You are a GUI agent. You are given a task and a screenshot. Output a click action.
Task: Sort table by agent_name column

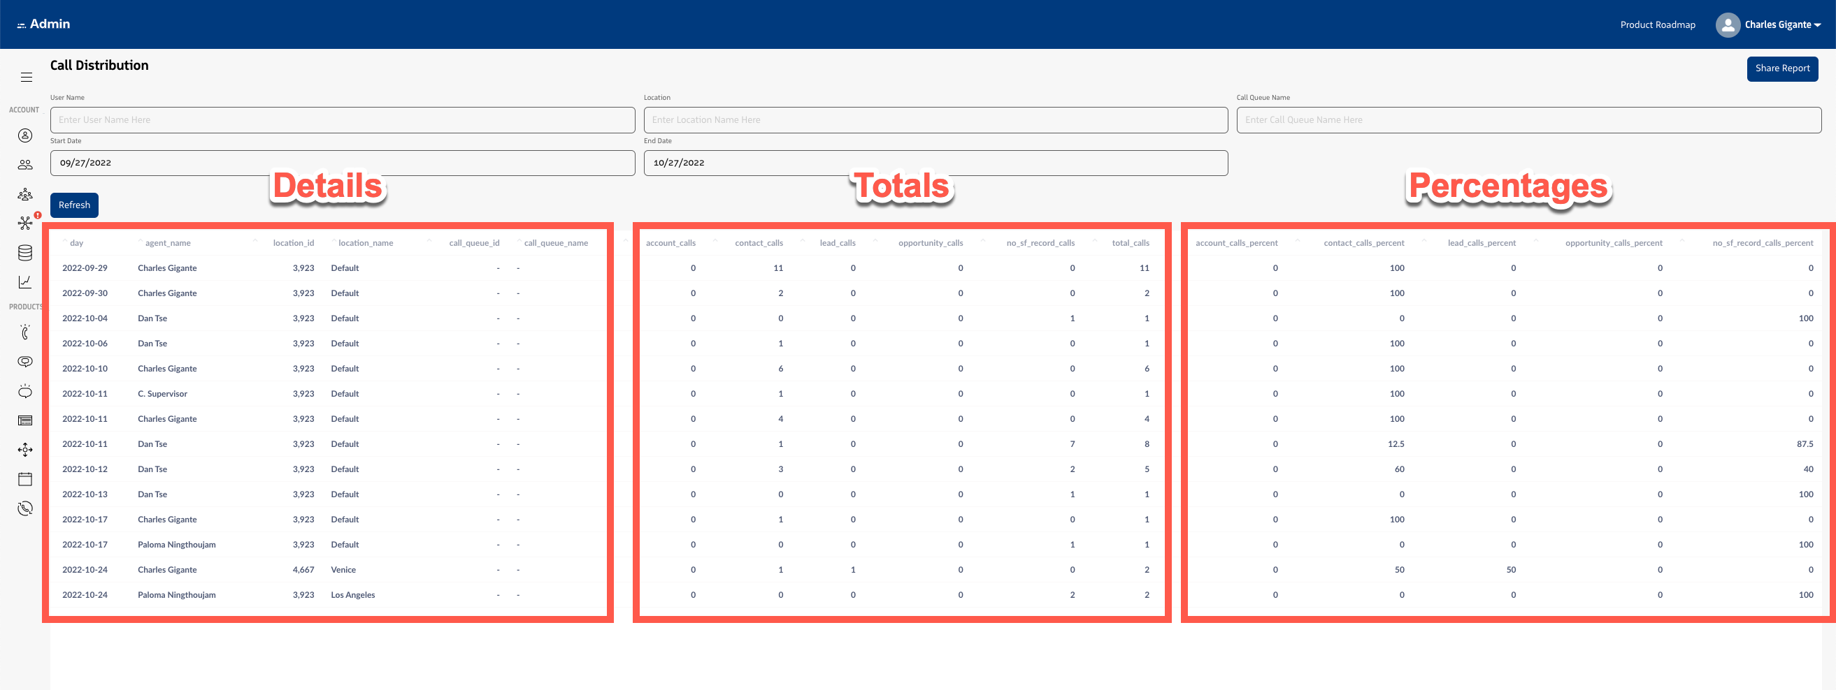click(x=168, y=243)
